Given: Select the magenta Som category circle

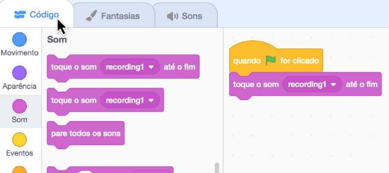Looking at the screenshot, I should click(19, 106).
